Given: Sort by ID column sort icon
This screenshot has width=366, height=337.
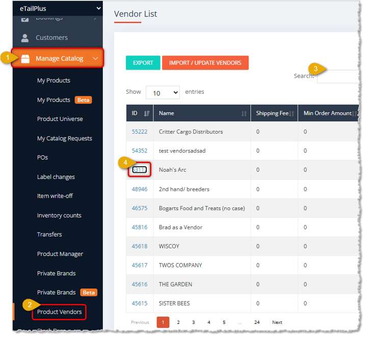Looking at the screenshot, I should pos(146,114).
